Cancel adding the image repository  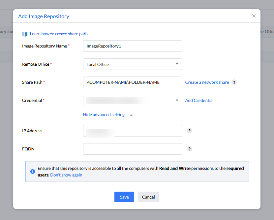(148, 197)
